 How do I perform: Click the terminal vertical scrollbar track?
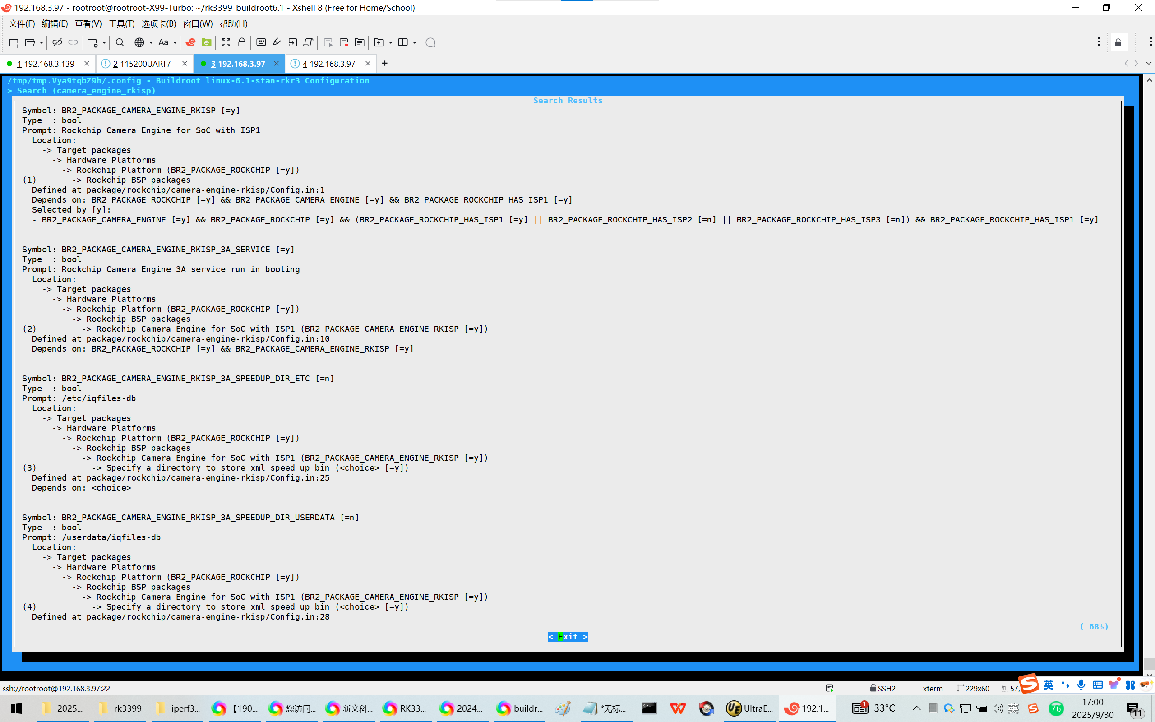pos(1149,372)
